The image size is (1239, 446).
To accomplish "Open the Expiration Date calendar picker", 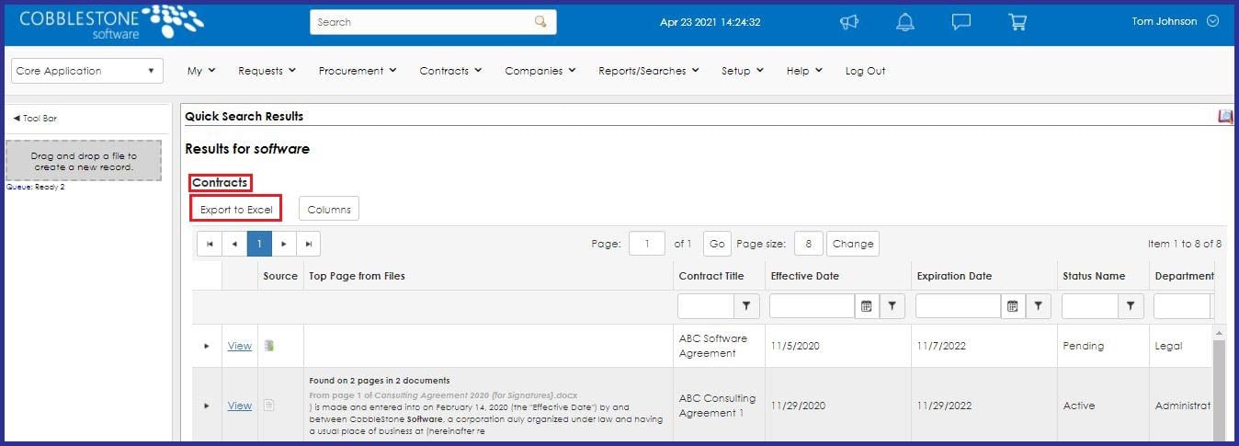I will point(1012,306).
